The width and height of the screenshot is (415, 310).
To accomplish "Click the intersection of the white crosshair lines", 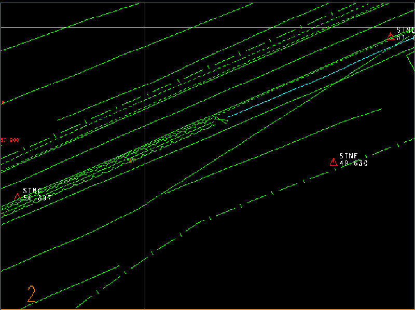I will tap(144, 27).
